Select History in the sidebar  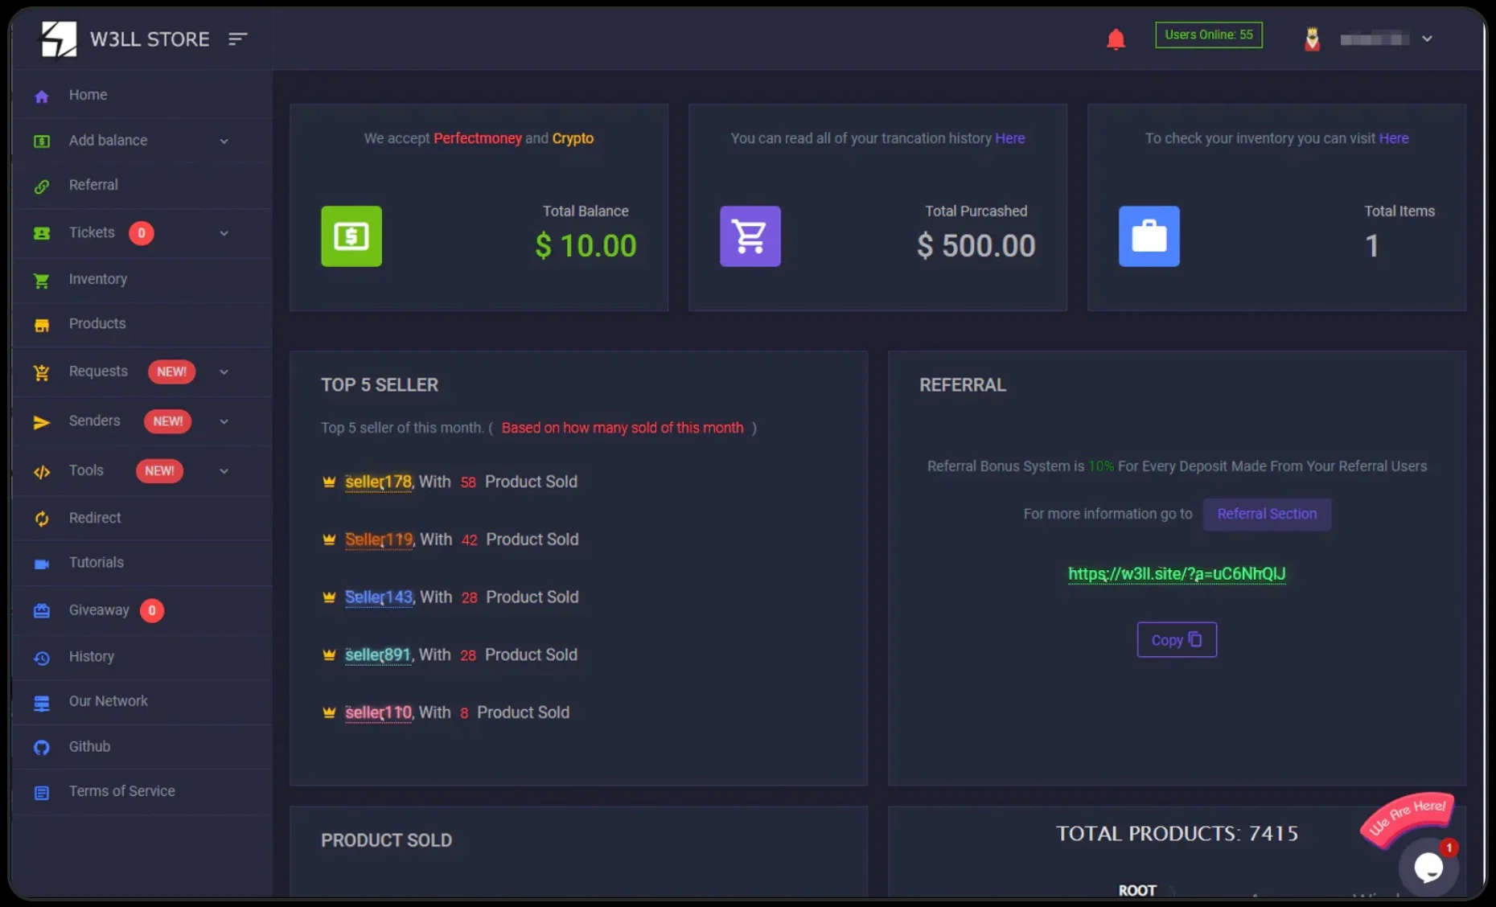(91, 657)
